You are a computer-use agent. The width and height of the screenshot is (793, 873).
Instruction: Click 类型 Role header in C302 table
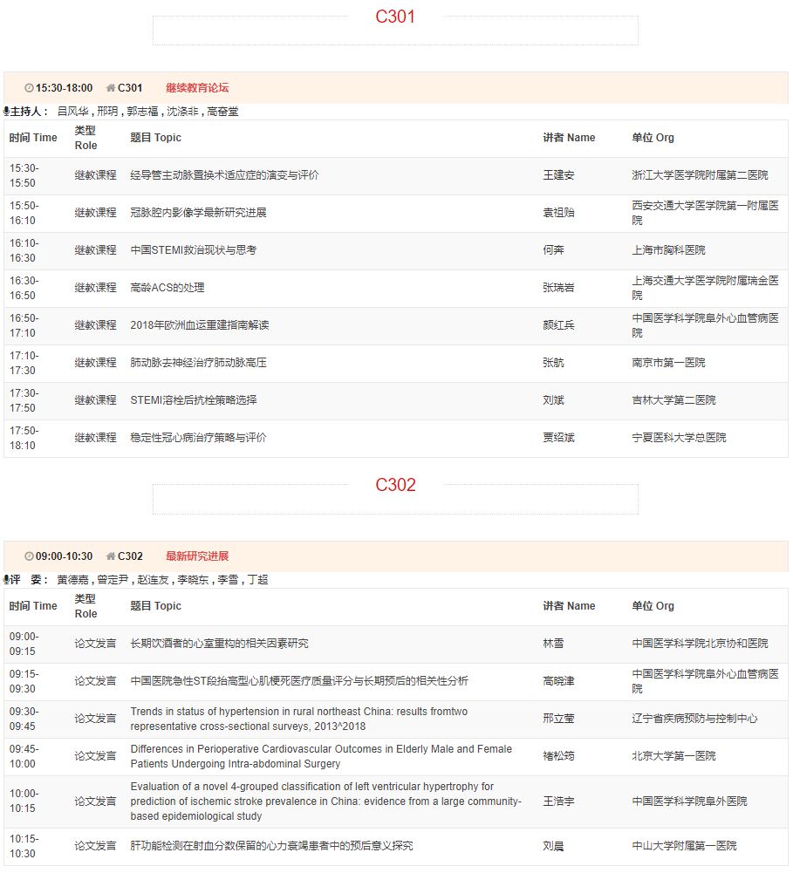click(x=85, y=606)
